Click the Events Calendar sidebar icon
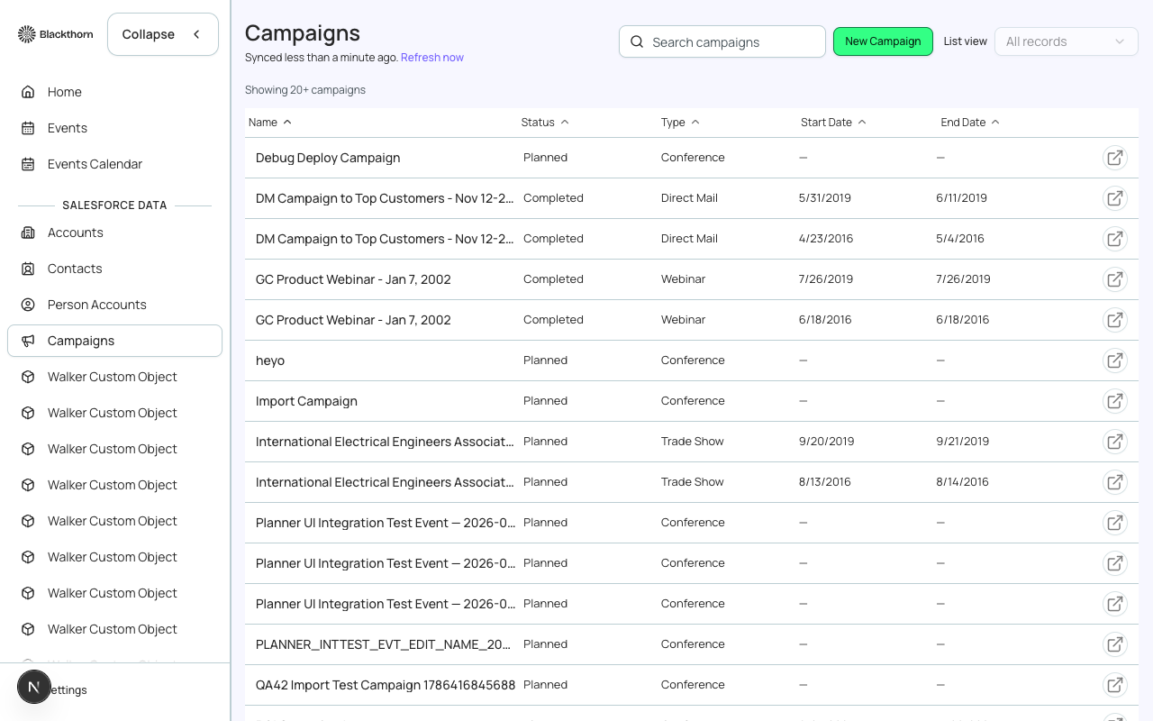Screen dimensions: 1153x721 28,164
